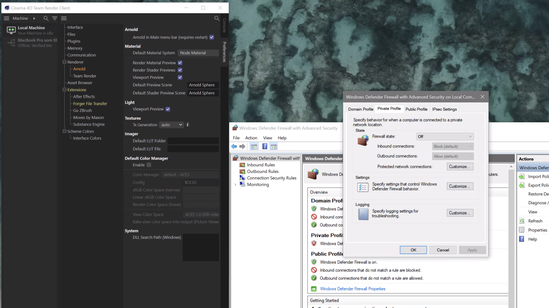The image size is (549, 308).
Task: Toggle Viewport Preview under Light
Action: point(168,109)
